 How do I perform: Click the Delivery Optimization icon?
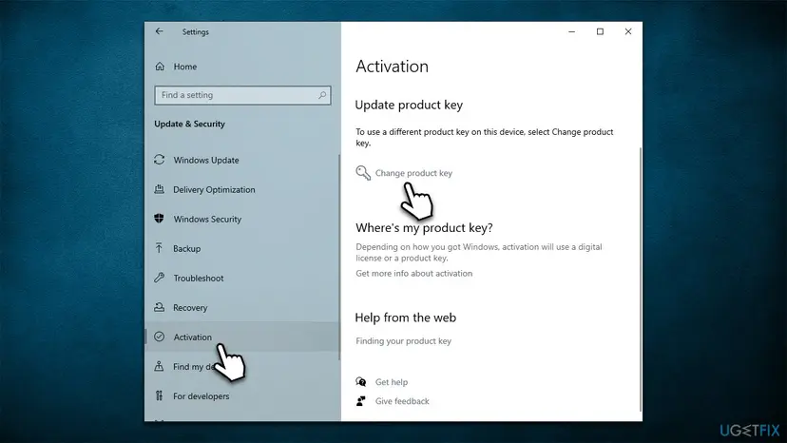[159, 189]
